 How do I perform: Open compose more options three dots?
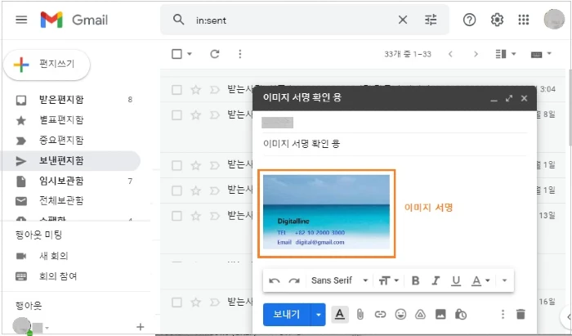[503, 314]
